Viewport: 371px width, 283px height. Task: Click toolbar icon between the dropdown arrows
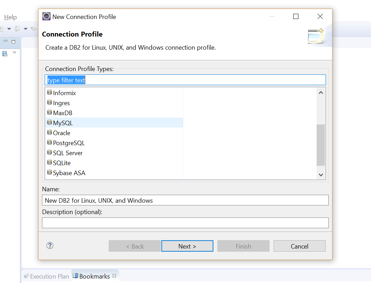tap(17, 29)
